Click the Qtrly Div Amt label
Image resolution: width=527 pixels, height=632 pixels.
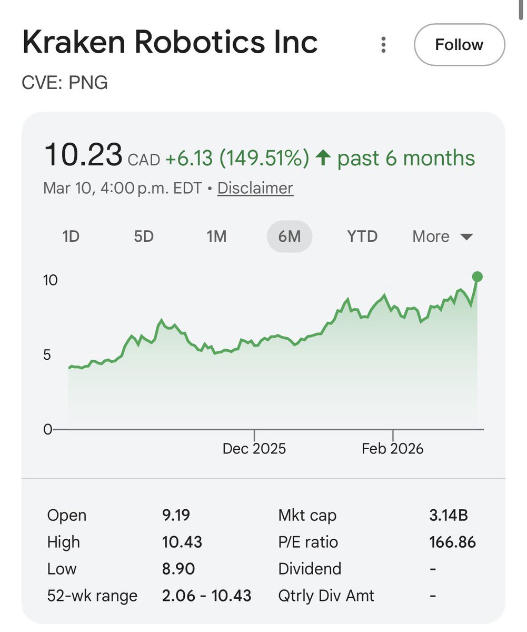326,596
